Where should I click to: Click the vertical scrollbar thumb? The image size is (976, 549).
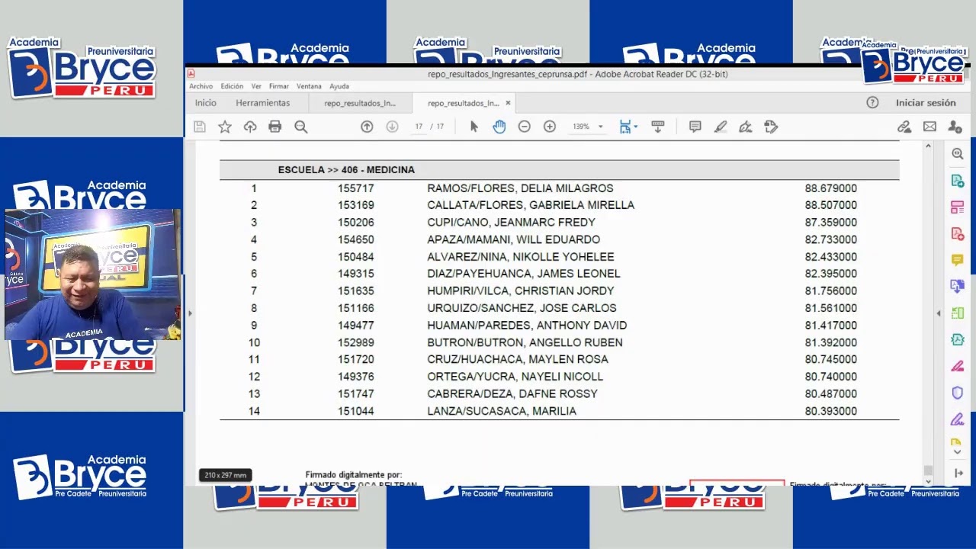click(x=928, y=470)
